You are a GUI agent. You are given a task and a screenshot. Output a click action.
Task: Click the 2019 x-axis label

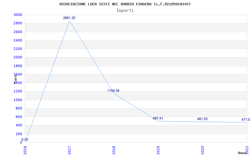click(x=158, y=150)
